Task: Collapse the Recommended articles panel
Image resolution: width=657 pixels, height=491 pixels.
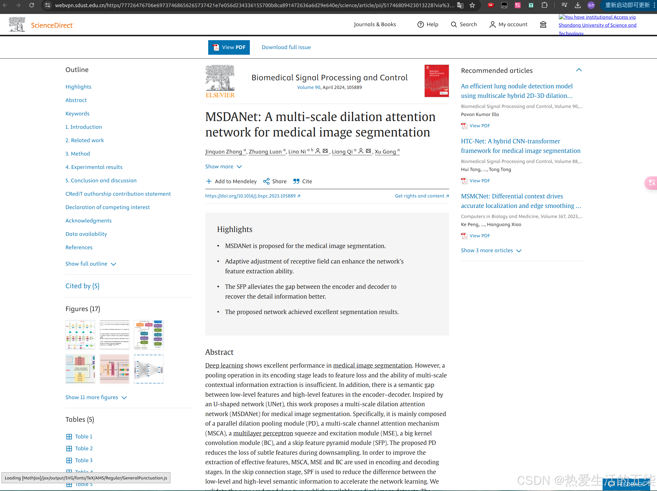Action: pos(579,70)
